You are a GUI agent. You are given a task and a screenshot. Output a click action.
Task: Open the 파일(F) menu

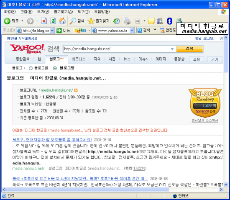pos(10,12)
